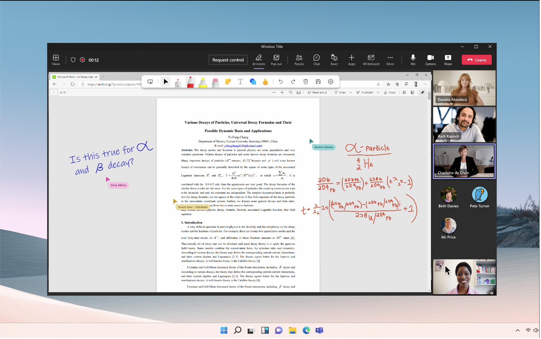This screenshot has height=339, width=541.
Task: Turn off the camera
Action: click(430, 60)
